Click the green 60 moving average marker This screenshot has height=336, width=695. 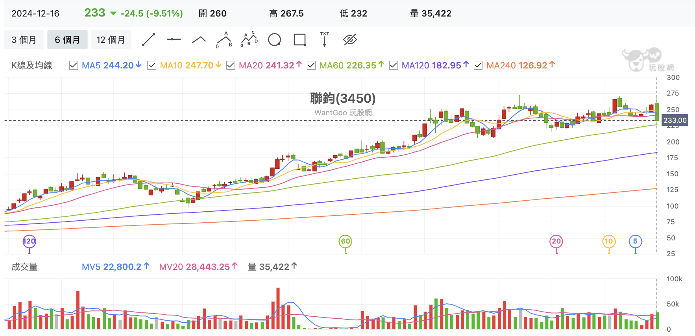(346, 241)
